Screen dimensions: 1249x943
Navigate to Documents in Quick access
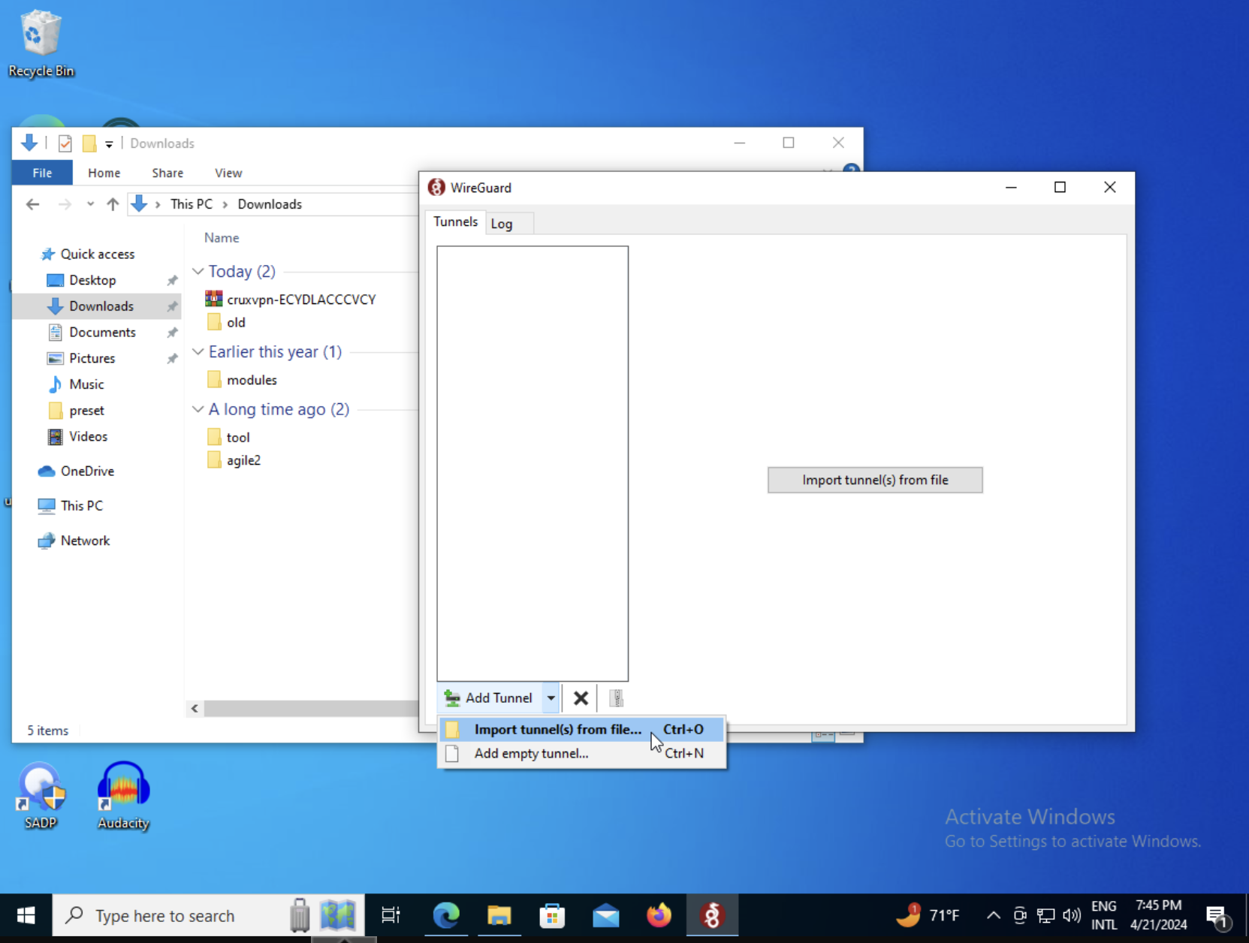tap(102, 332)
